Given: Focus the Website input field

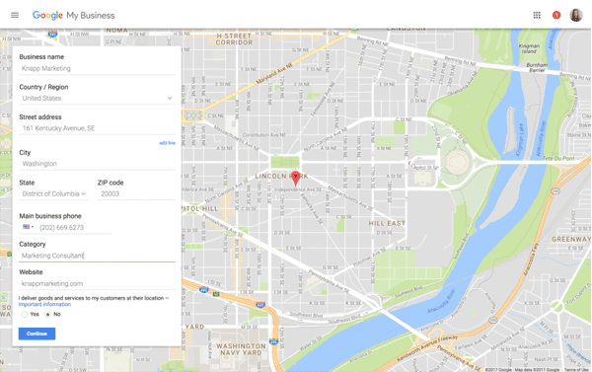Looking at the screenshot, I should (97, 283).
